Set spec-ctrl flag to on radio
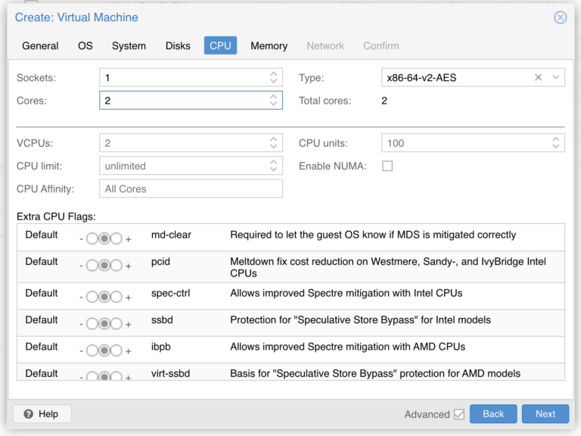This screenshot has height=436, width=581. [117, 297]
